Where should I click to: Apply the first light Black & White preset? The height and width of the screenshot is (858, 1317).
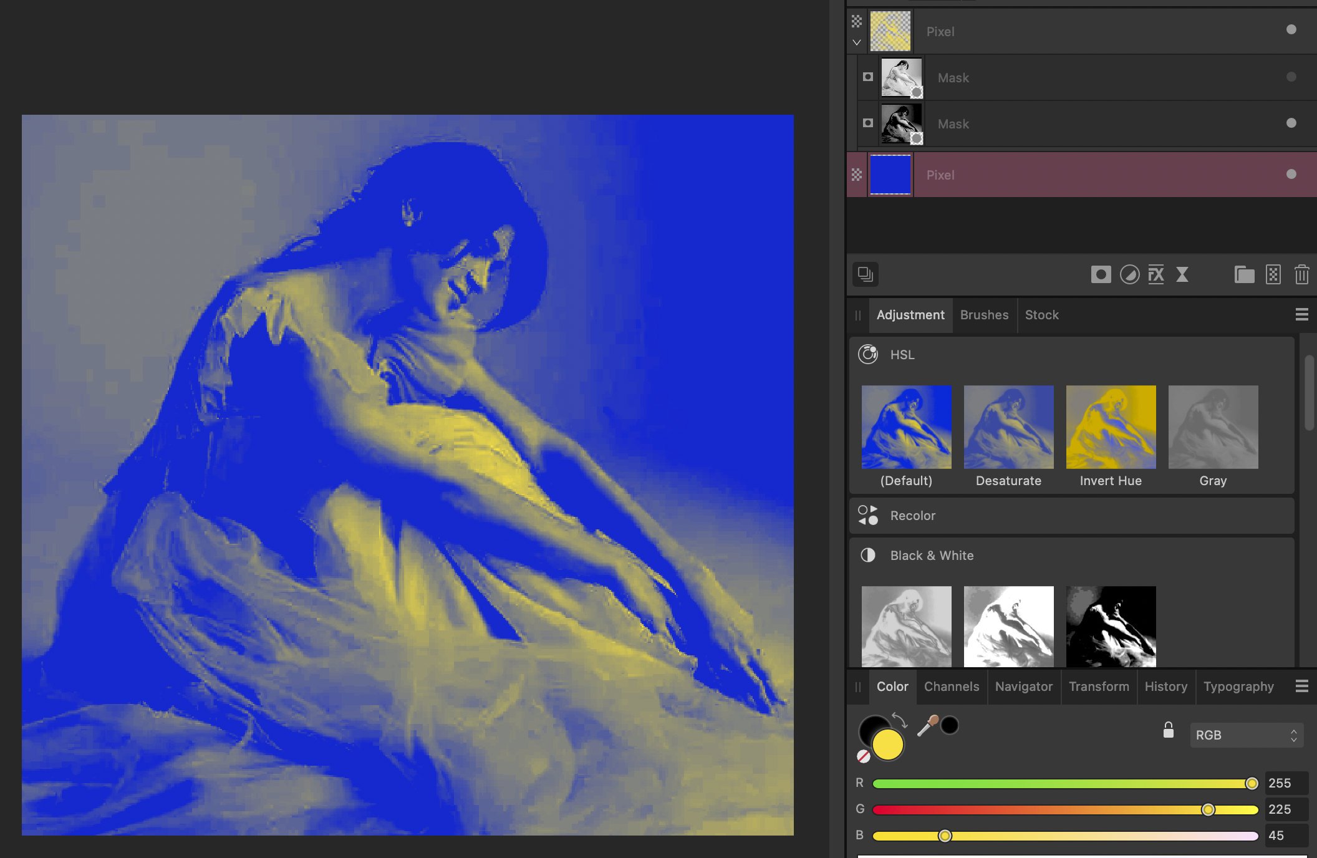[x=906, y=626]
